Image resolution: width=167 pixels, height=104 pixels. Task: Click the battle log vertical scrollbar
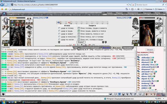coord(135,70)
